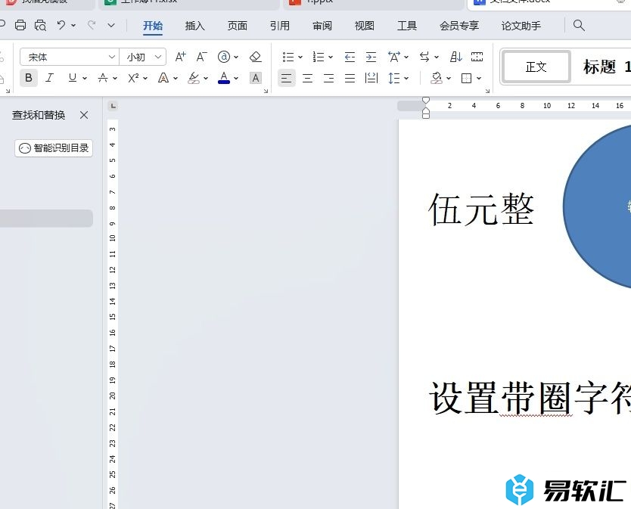Apply blue font color A swatch

(x=224, y=78)
